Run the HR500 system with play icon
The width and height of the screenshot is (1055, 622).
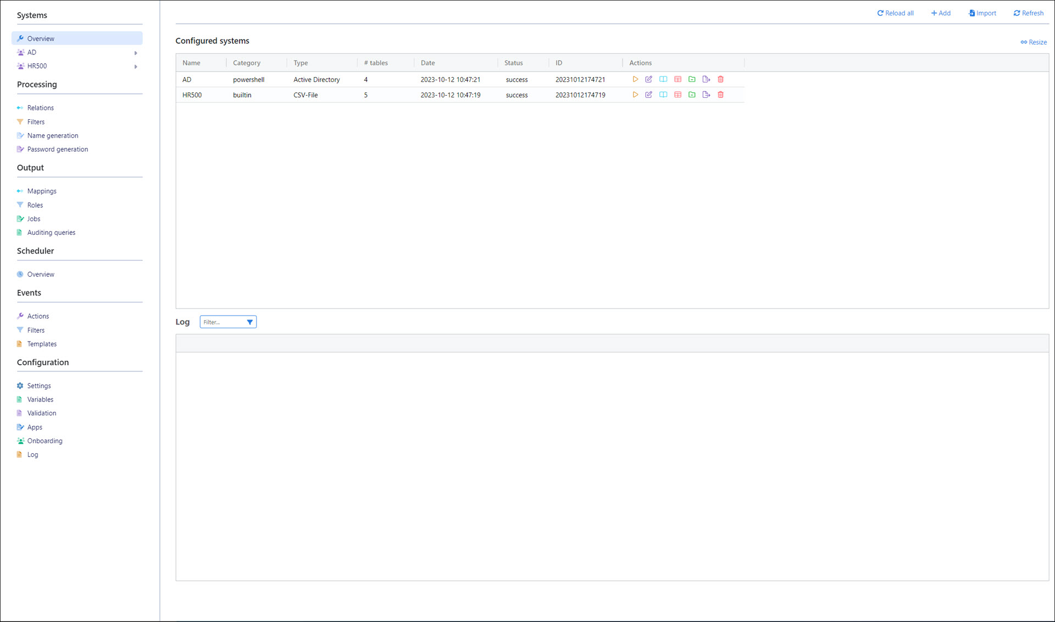[x=635, y=95]
